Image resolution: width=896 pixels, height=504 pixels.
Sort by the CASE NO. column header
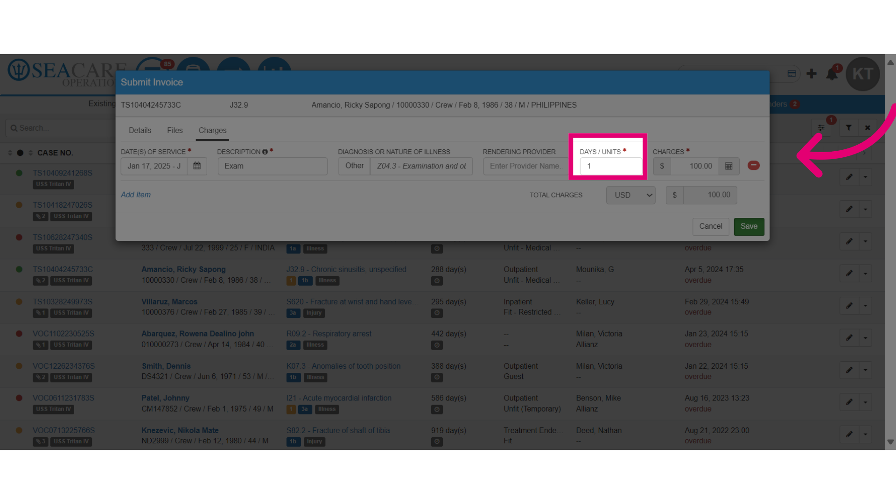click(x=55, y=153)
